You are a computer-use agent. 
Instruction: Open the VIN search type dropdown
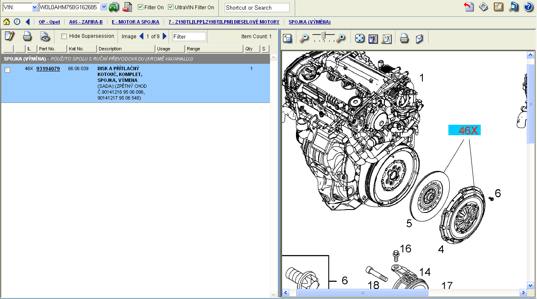tap(35, 7)
